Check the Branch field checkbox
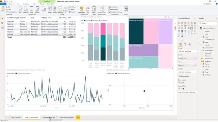The image size is (218, 122). (x=202, y=32)
